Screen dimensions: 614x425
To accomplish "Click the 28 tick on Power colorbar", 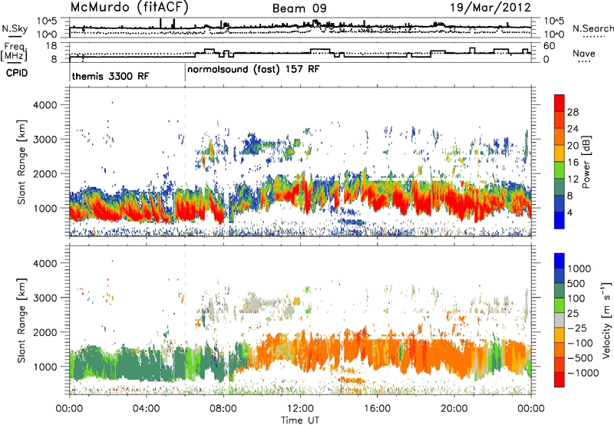I will tap(573, 112).
